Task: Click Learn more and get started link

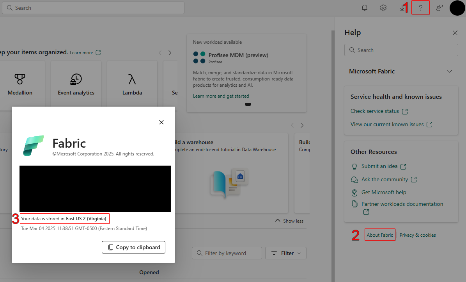Action: pyautogui.click(x=221, y=96)
